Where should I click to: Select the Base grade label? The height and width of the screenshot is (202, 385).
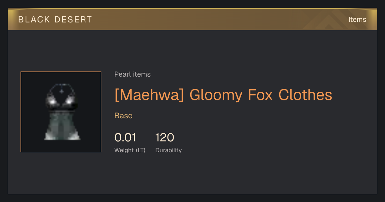point(124,116)
